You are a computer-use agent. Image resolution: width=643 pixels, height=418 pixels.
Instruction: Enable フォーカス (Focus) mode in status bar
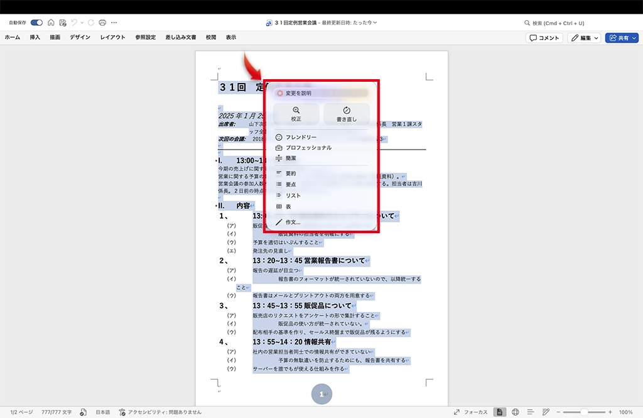470,412
